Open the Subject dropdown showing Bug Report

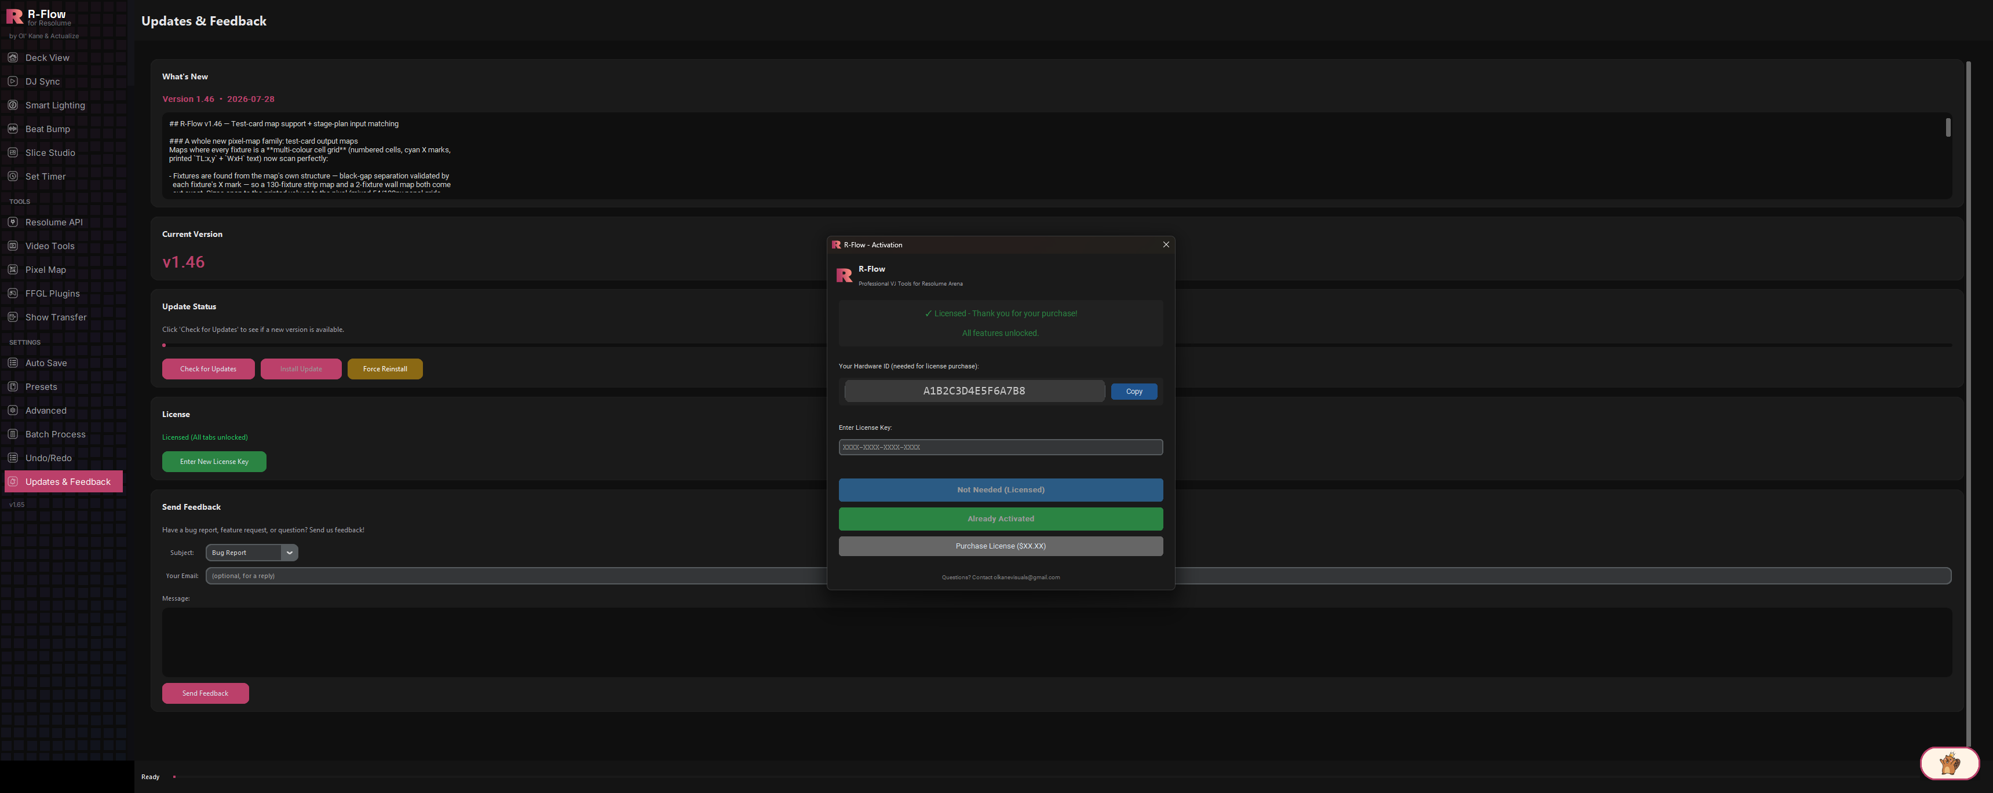pyautogui.click(x=251, y=553)
